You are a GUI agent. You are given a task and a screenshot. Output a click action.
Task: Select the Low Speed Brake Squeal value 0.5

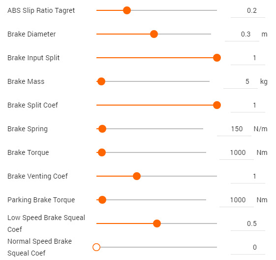click(x=248, y=223)
